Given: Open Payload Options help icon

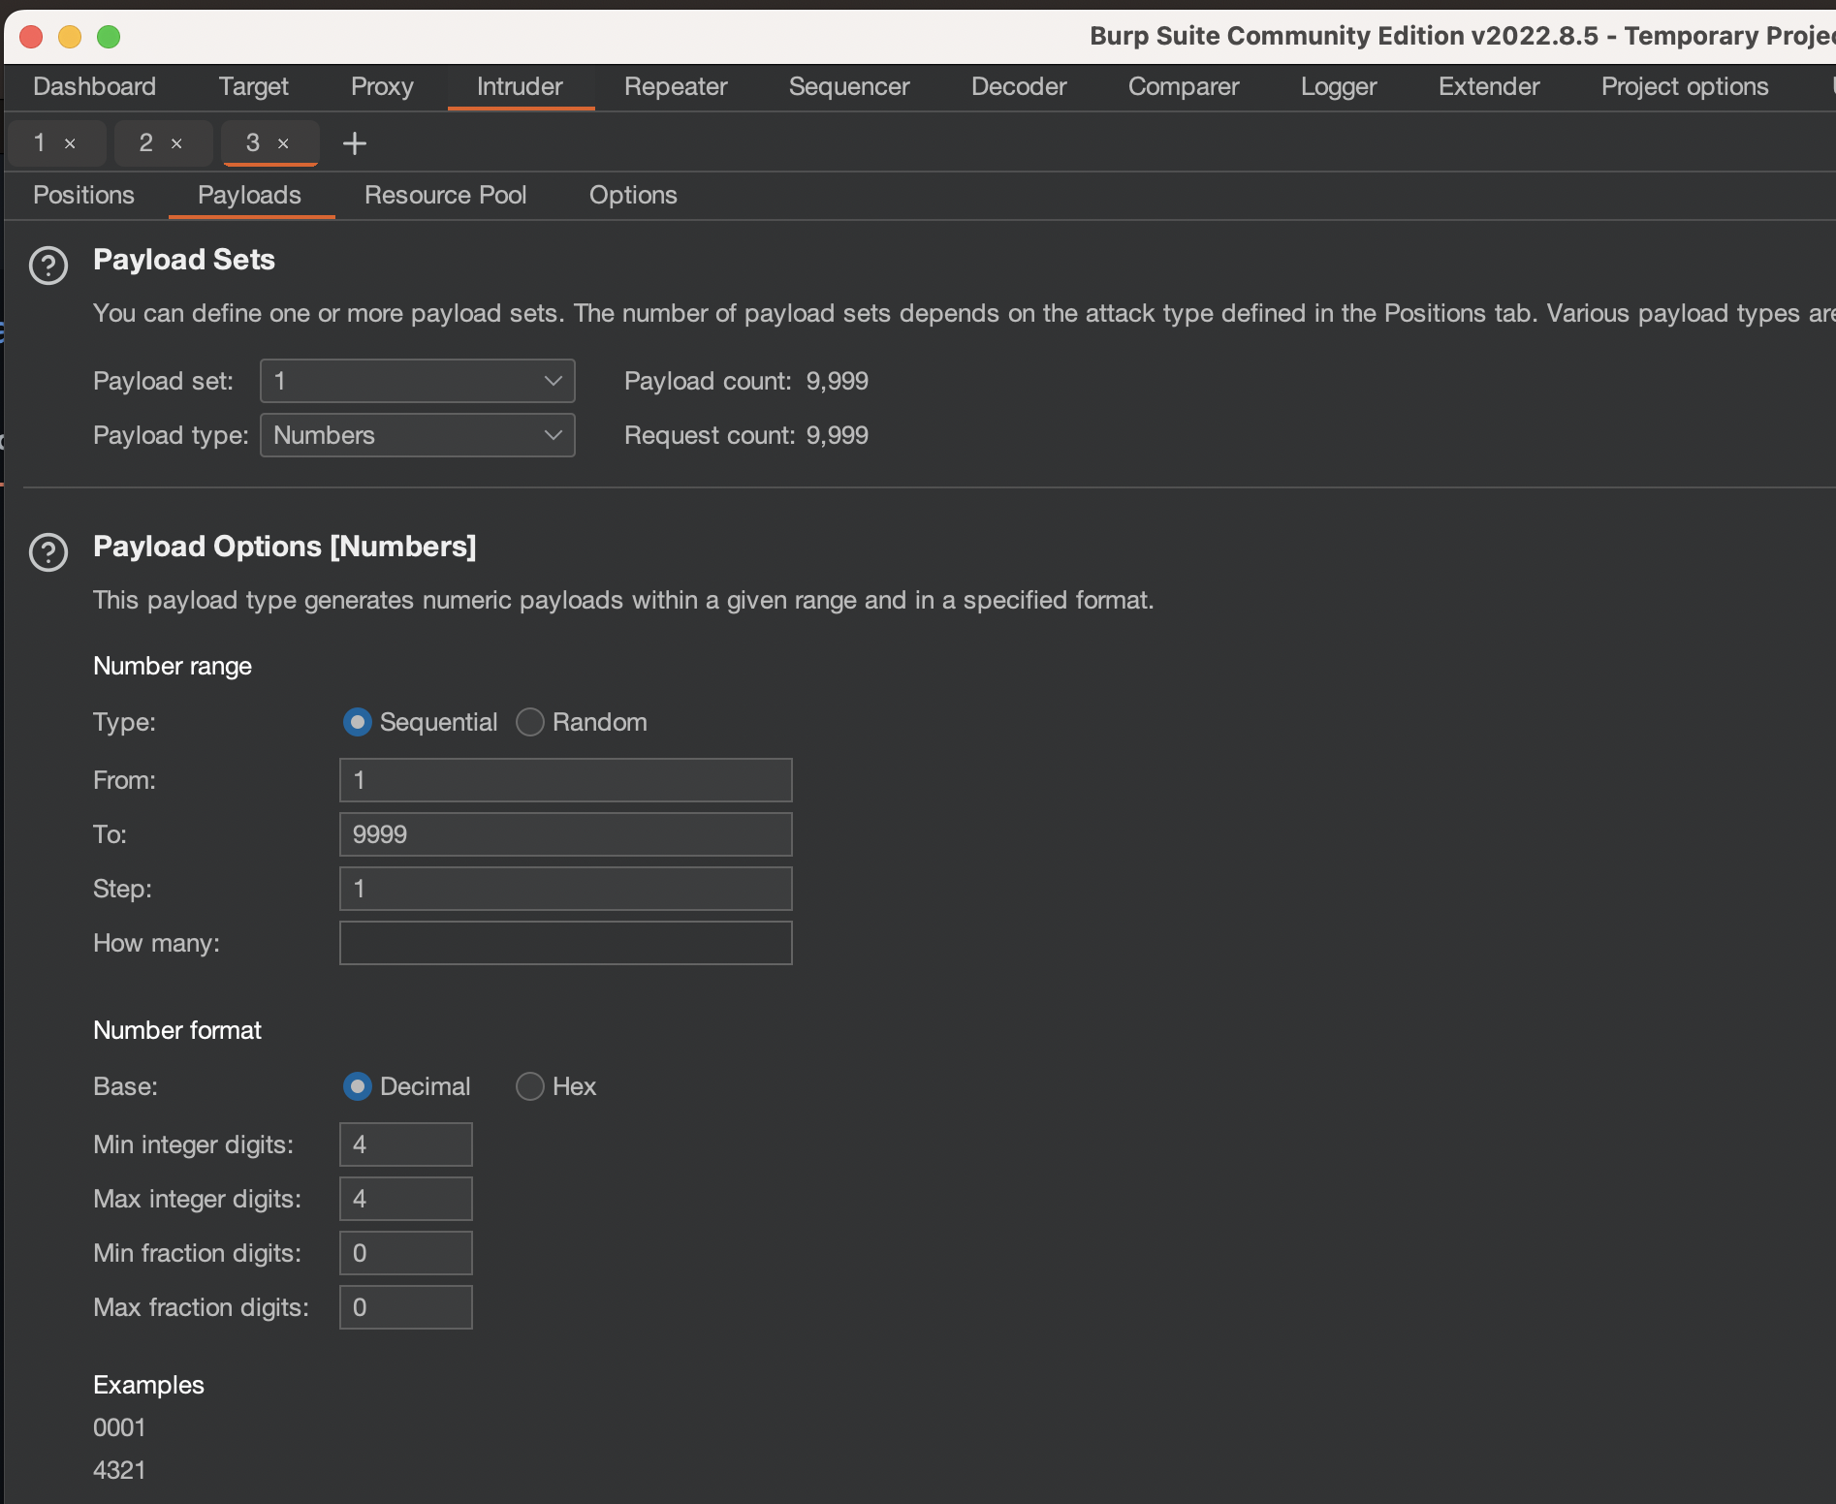Looking at the screenshot, I should [x=48, y=552].
